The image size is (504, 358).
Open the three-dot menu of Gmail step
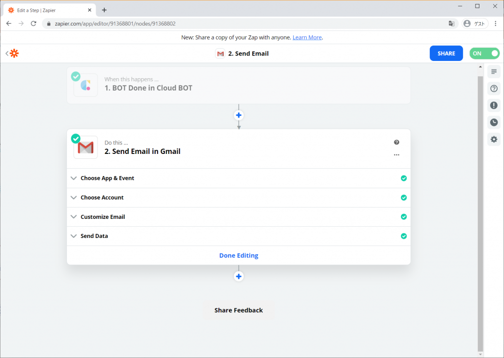[x=396, y=155]
